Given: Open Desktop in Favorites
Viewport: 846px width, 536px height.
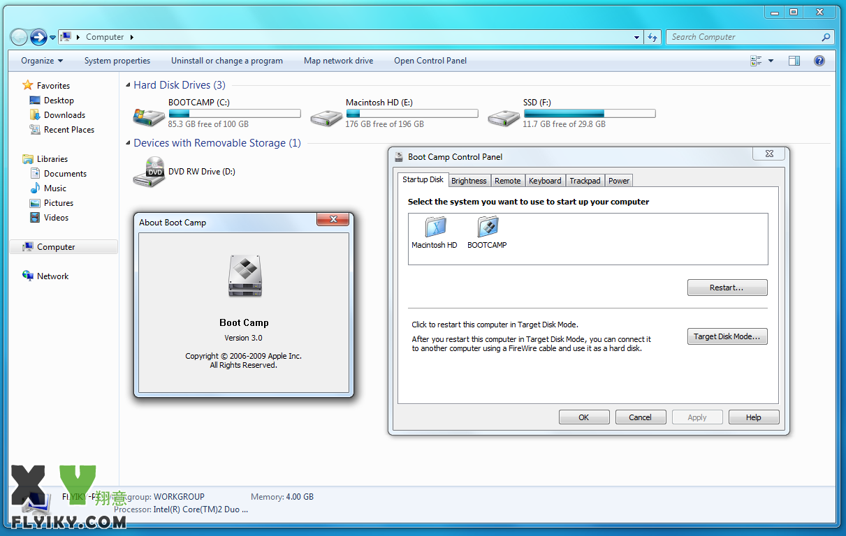Looking at the screenshot, I should pyautogui.click(x=59, y=100).
